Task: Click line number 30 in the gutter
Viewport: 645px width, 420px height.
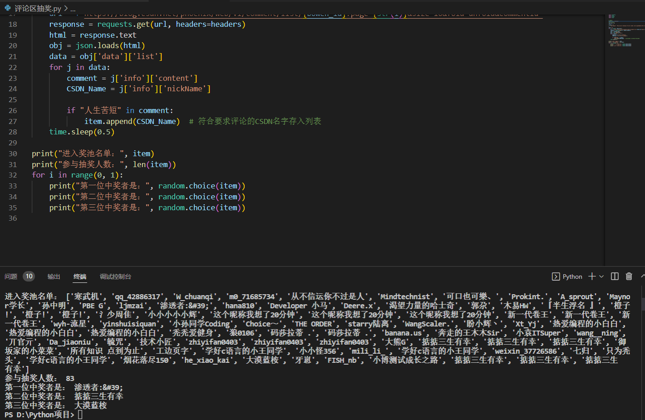Action: tap(13, 153)
